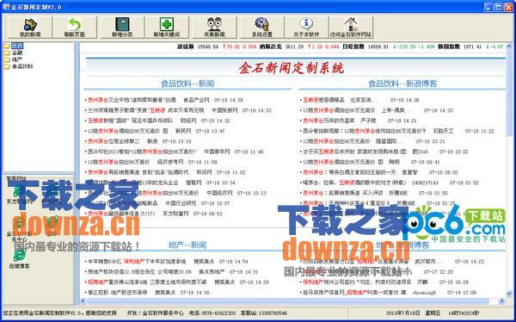Screen dimensions: 516x322
Task: Open 半年销售636亿 保利地产 news item
Action: click(x=137, y=262)
